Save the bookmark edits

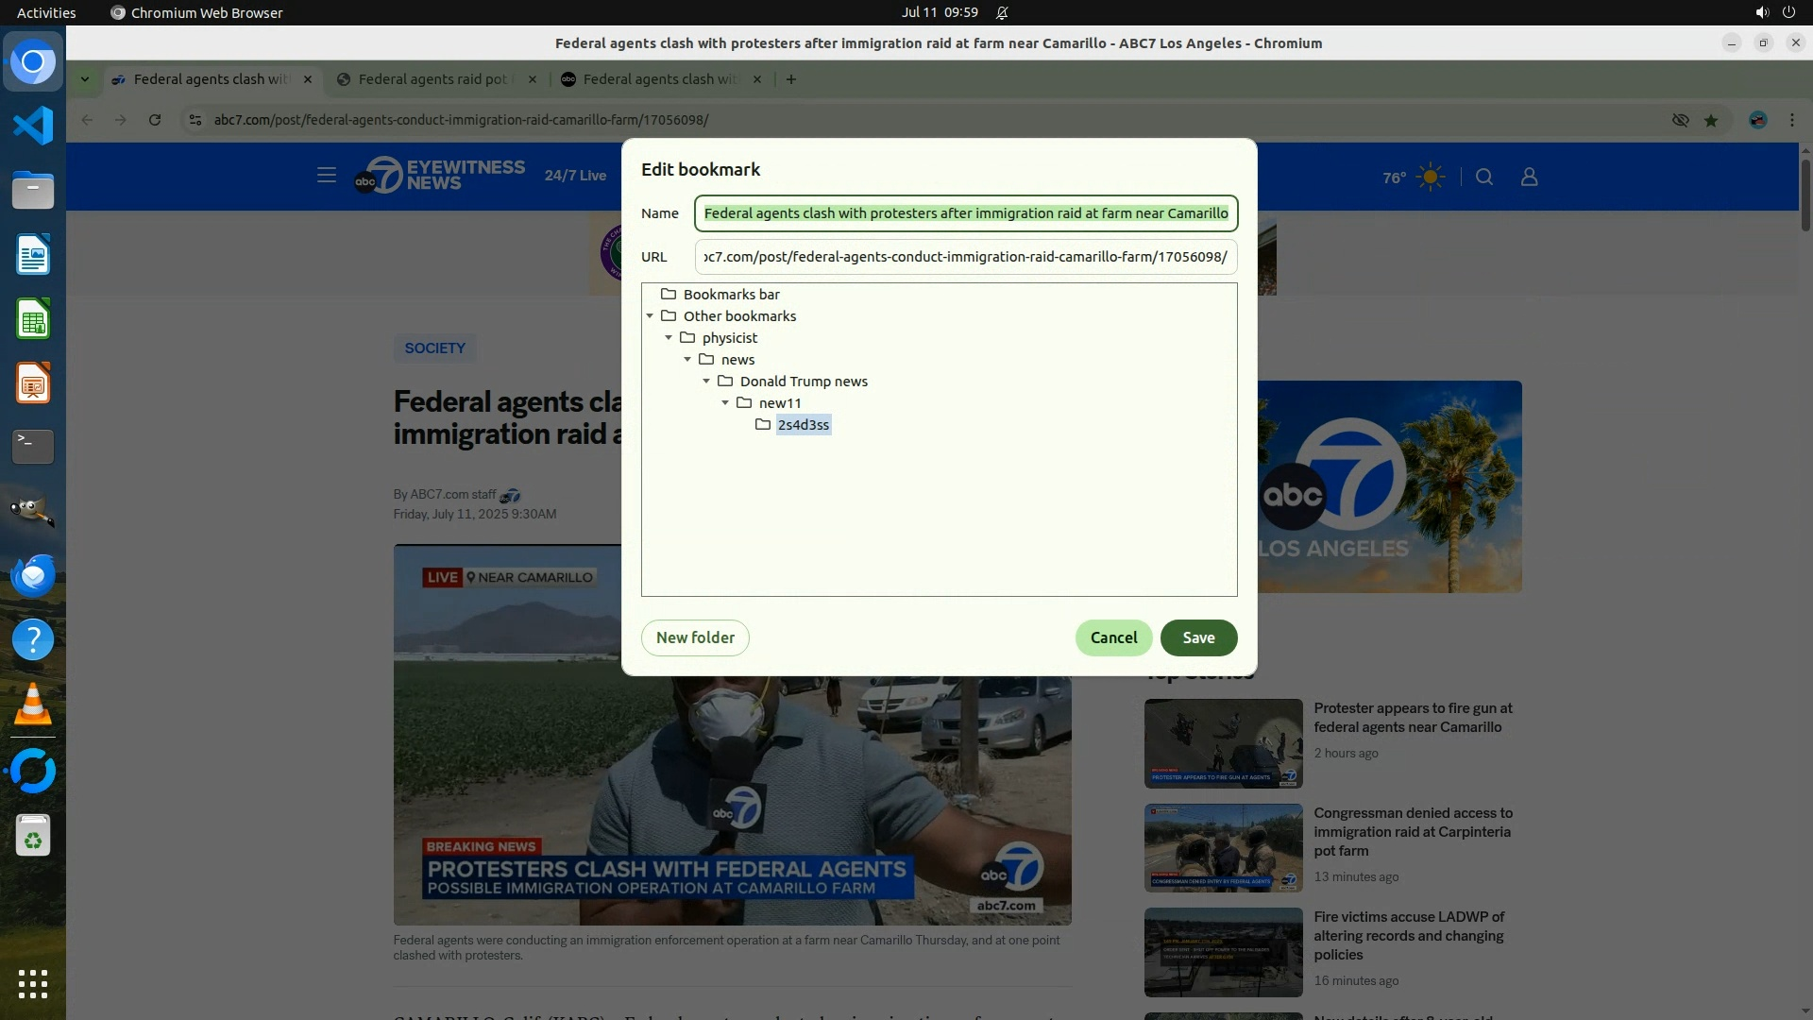point(1198,637)
